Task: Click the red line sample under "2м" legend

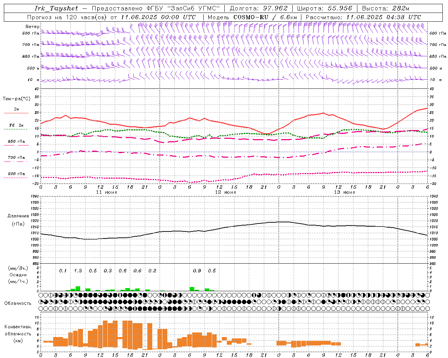Action: 16,113
